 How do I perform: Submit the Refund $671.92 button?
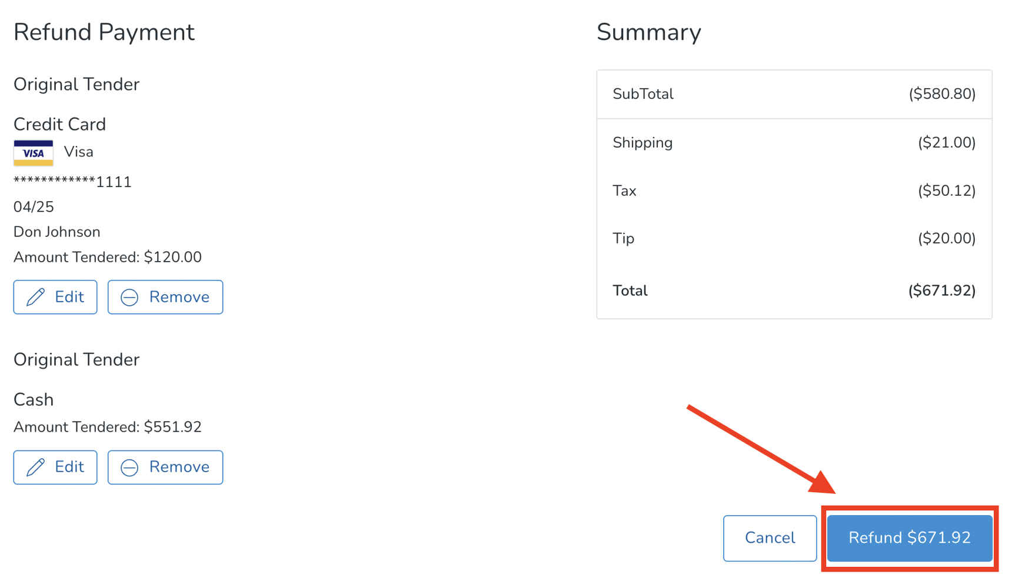pos(909,538)
